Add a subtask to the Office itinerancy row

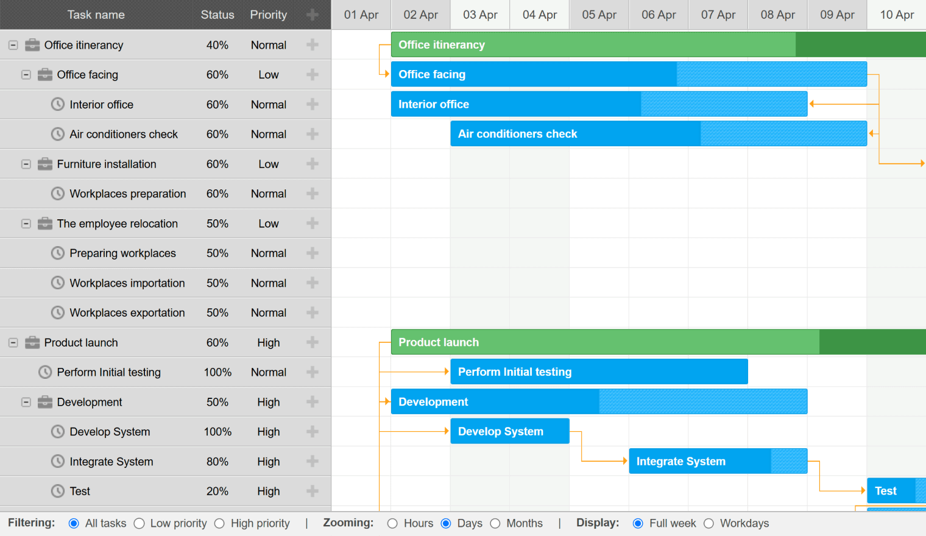(x=312, y=44)
